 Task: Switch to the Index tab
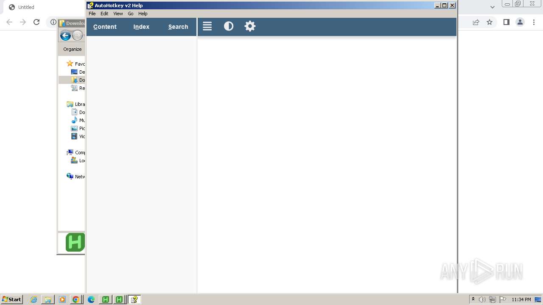141,27
